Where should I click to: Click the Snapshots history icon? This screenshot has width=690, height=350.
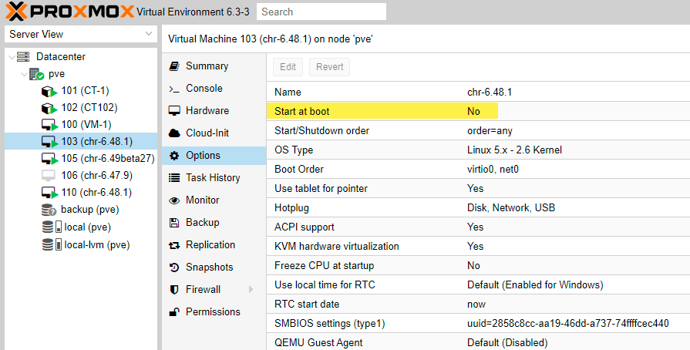(x=173, y=268)
